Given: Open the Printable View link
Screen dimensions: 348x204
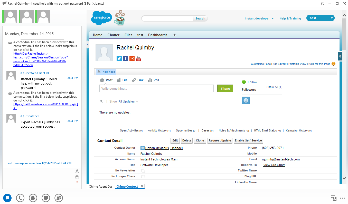Looking at the screenshot, I should (x=297, y=64).
